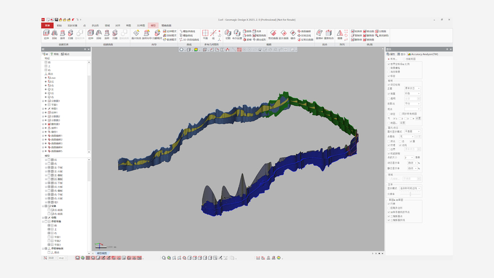Select the 当前视图 radio button
Viewport: 494px width, 278px height.
pyautogui.click(x=404, y=59)
